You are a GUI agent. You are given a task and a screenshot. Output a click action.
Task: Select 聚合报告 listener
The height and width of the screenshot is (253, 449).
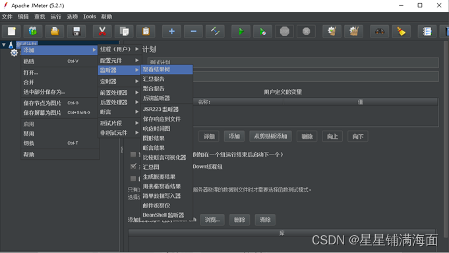(166, 89)
